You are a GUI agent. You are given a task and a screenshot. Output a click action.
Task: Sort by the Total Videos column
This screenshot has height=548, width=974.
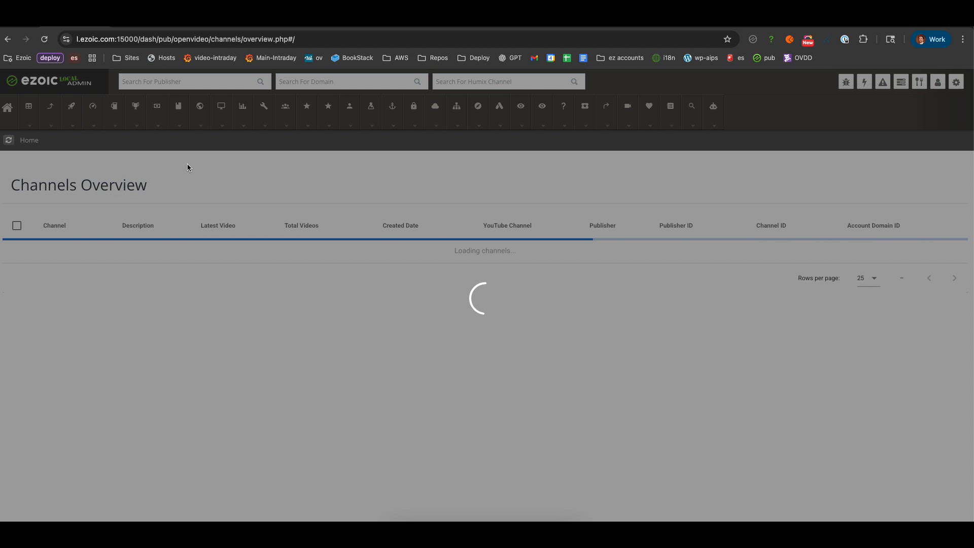pos(301,226)
